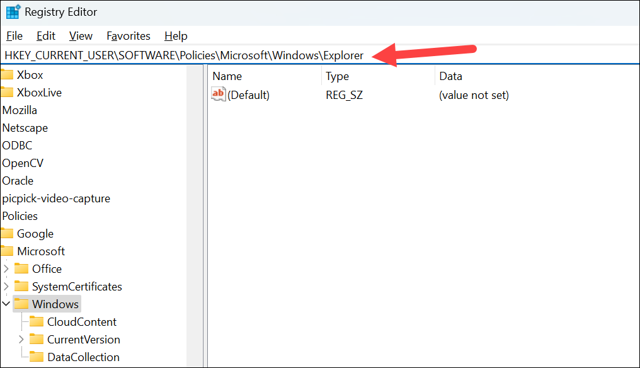640x368 pixels.
Task: Select the Policies key
Action: (x=20, y=216)
